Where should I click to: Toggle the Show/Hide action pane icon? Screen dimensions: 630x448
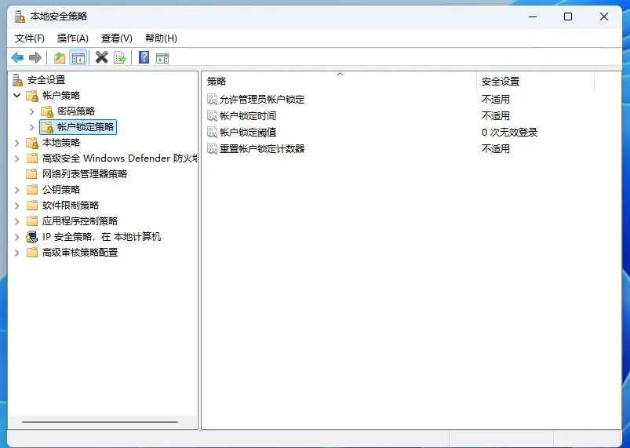(x=162, y=57)
